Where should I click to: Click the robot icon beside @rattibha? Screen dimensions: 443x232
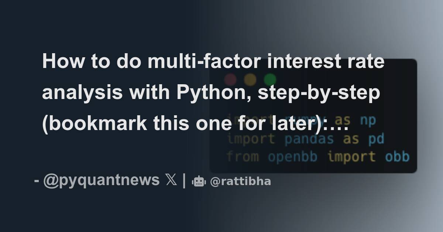tap(199, 181)
